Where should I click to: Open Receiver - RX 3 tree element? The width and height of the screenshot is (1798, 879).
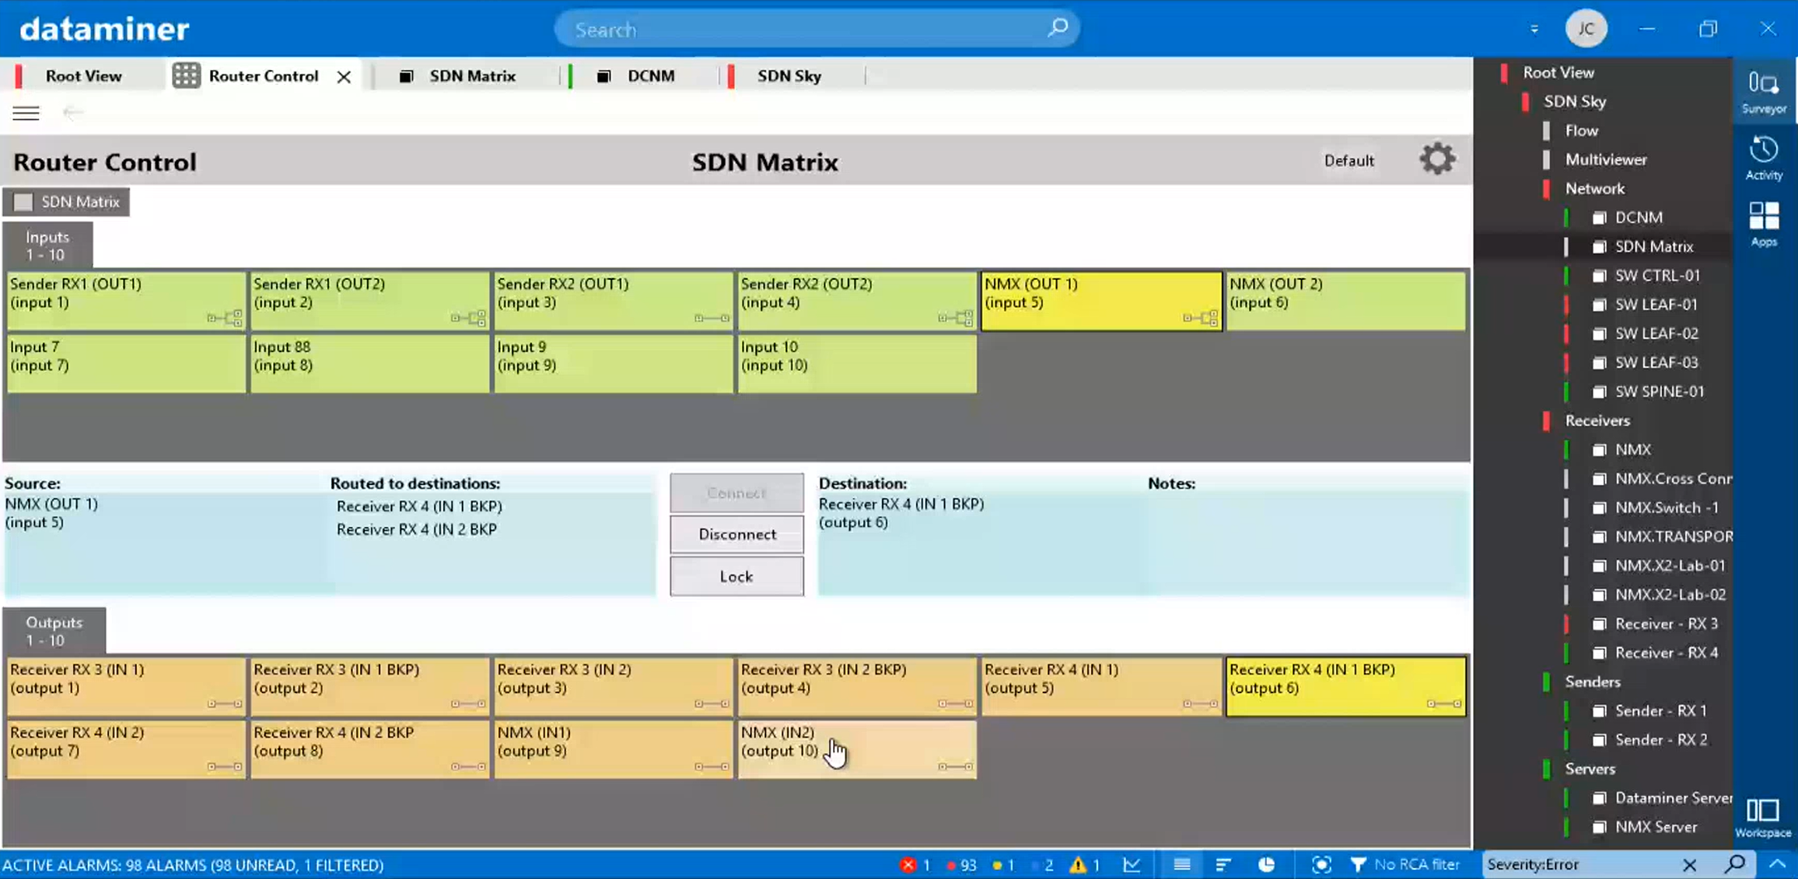pos(1666,623)
